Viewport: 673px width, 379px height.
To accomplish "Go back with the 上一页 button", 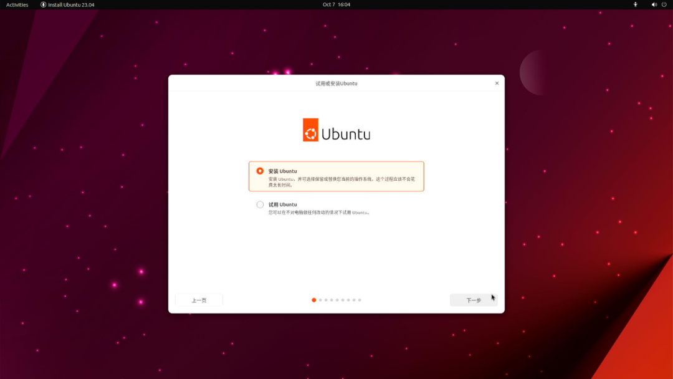I will [199, 300].
